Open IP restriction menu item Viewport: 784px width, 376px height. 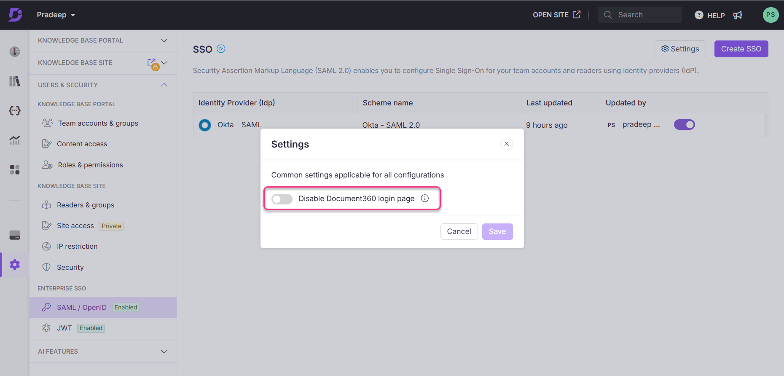click(77, 246)
